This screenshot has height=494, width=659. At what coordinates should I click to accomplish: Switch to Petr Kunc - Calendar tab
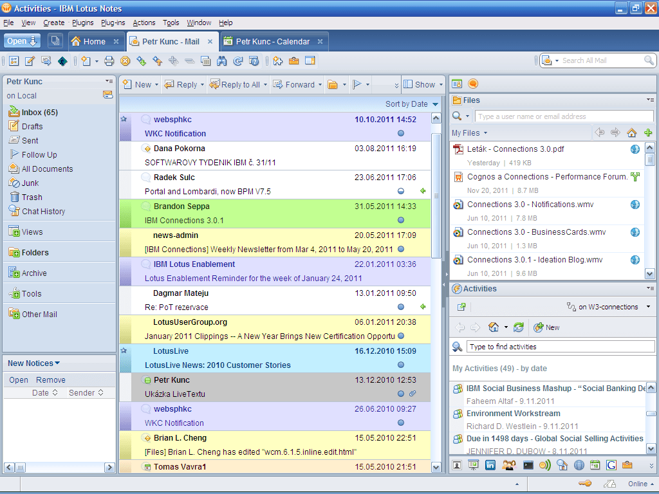pos(273,42)
